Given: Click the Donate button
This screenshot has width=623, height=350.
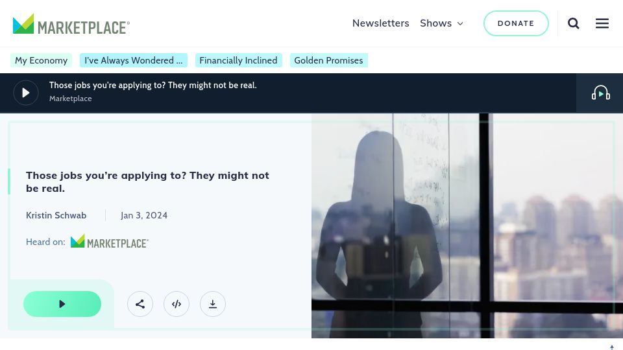Looking at the screenshot, I should coord(516,23).
